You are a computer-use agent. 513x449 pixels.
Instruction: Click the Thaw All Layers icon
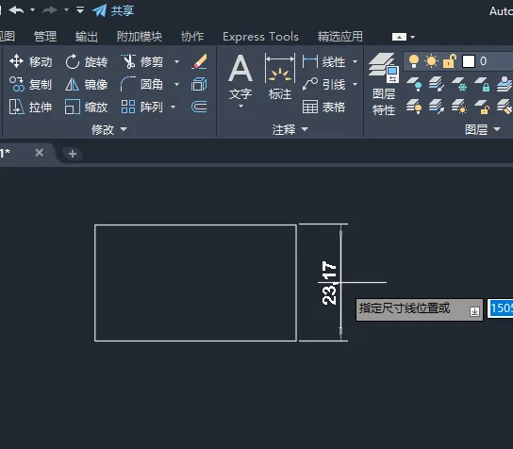point(459,107)
